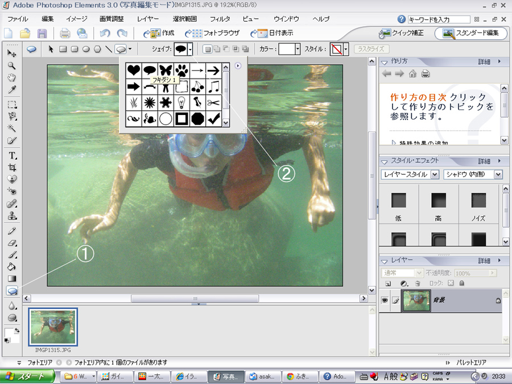Click the Eyedropper tool
Viewport: 512px width, 384px height.
point(11,89)
